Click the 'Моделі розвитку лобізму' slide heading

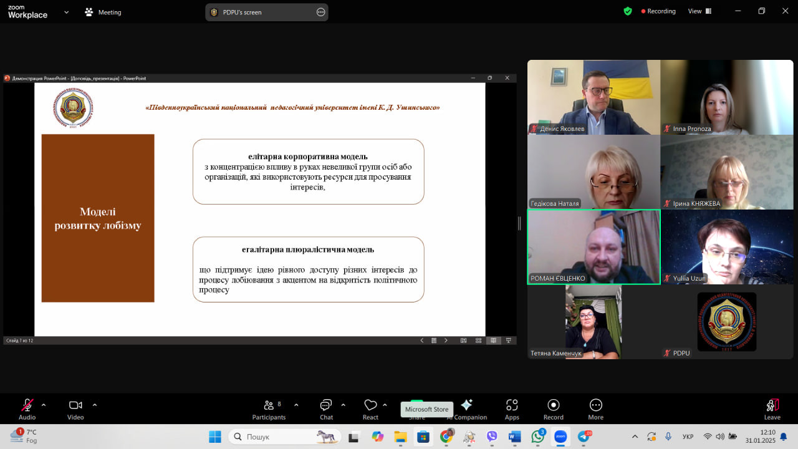click(x=98, y=219)
